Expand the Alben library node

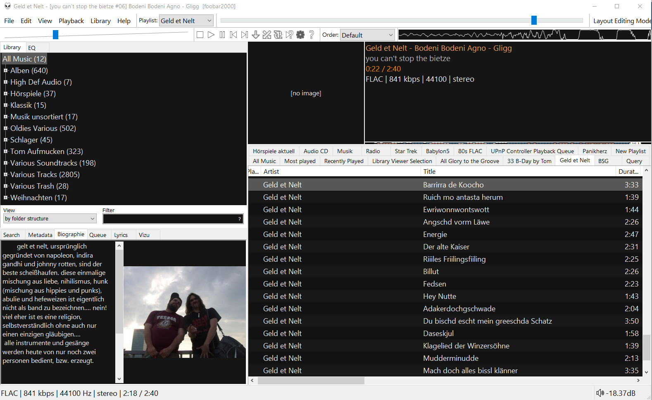[x=6, y=71]
